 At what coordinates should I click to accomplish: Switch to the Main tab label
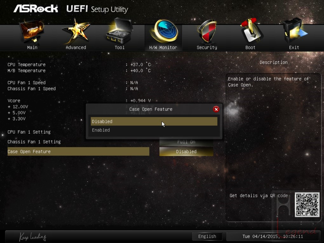coord(32,48)
